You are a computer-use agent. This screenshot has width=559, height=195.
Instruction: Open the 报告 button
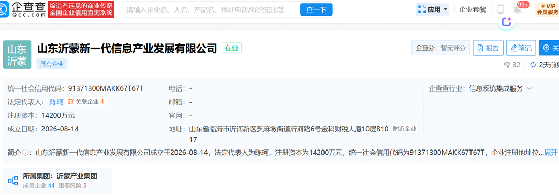click(x=488, y=48)
